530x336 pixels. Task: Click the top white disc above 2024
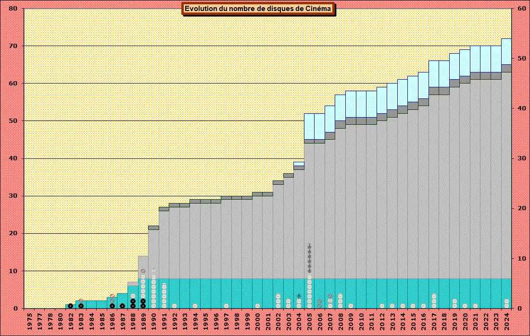(x=506, y=301)
